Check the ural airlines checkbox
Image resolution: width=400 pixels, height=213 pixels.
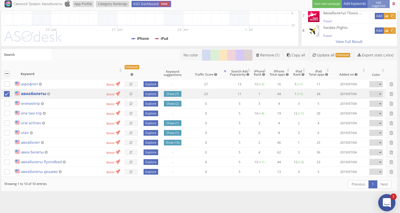tap(7, 123)
